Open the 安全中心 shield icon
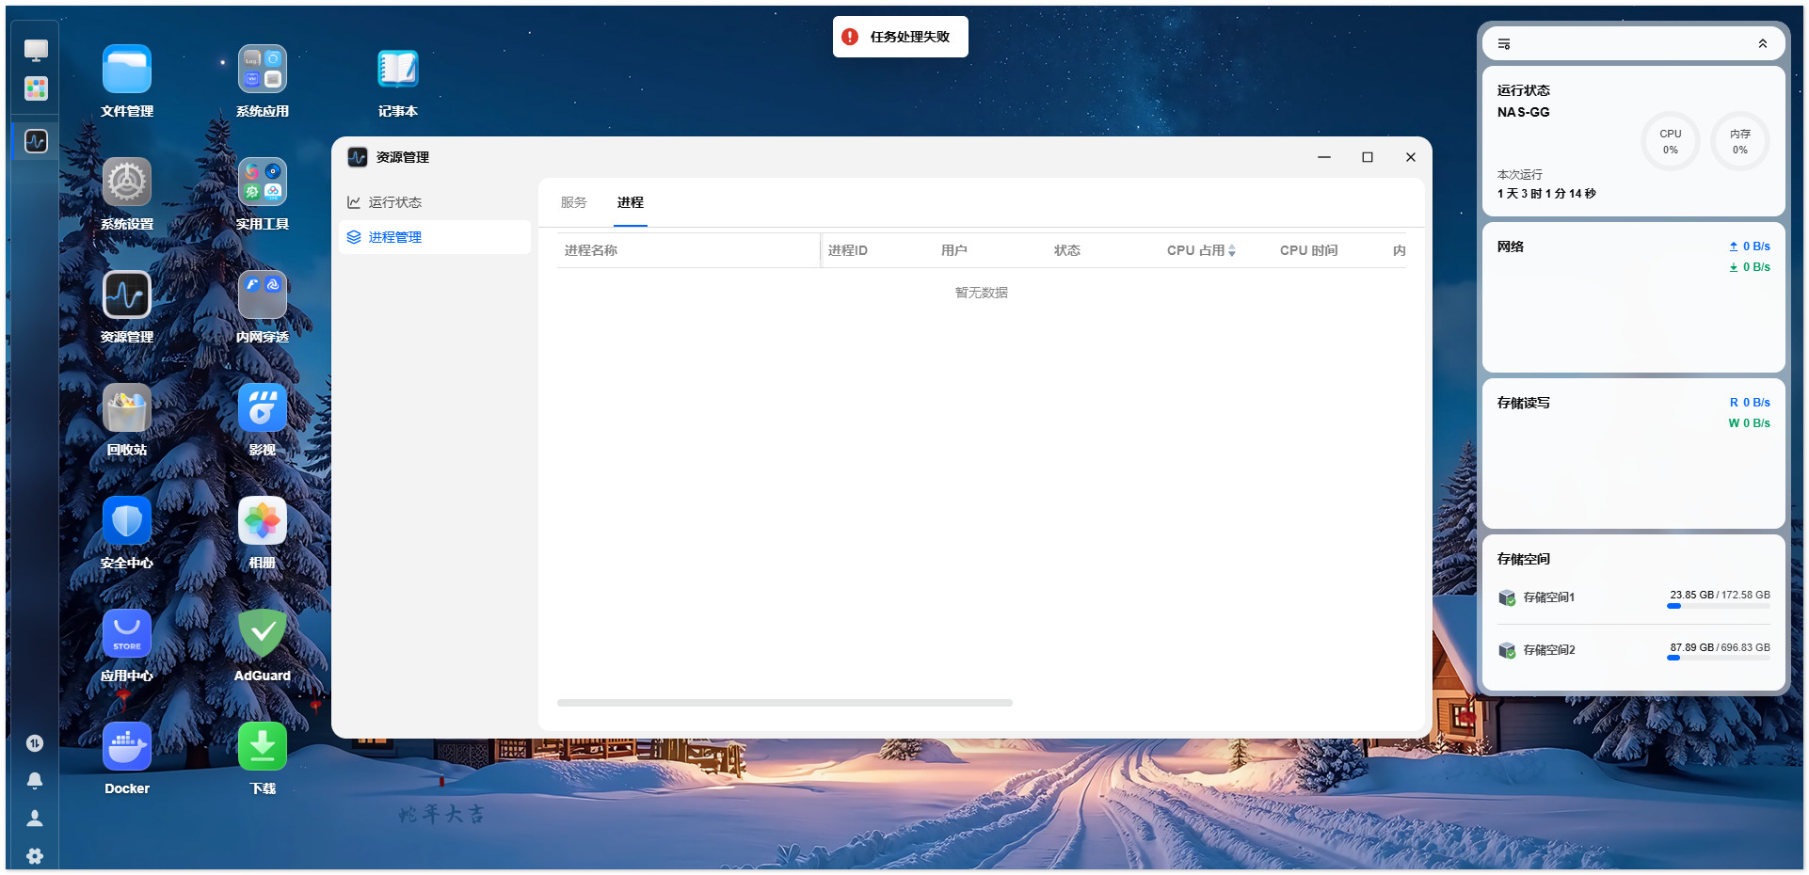Screen dimensions: 1809x875 coord(127,521)
